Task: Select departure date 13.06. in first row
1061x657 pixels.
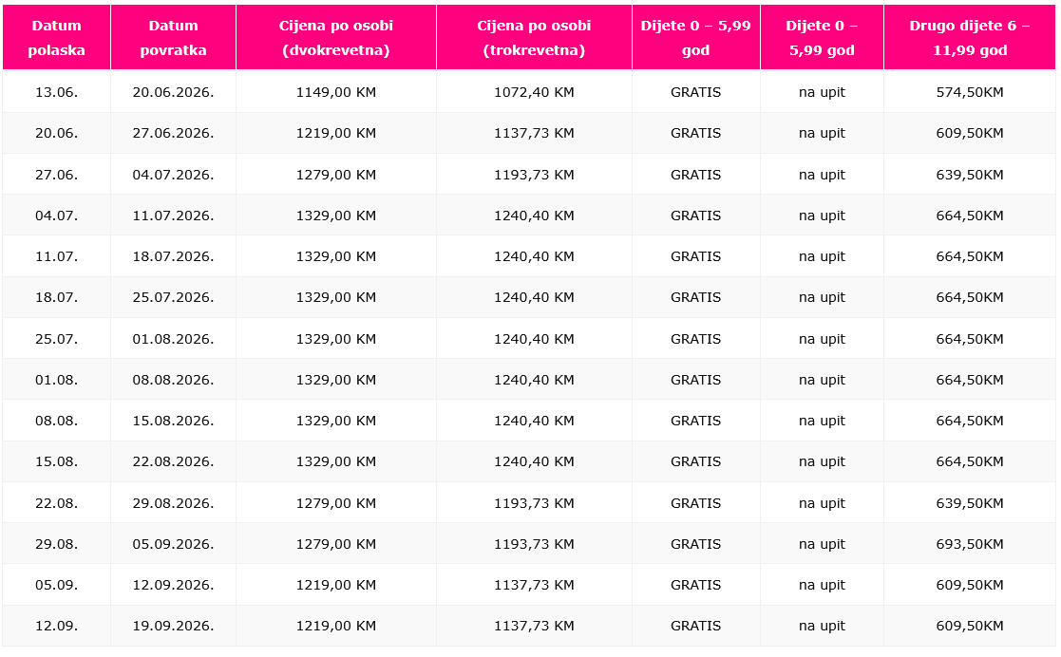Action: (x=56, y=92)
